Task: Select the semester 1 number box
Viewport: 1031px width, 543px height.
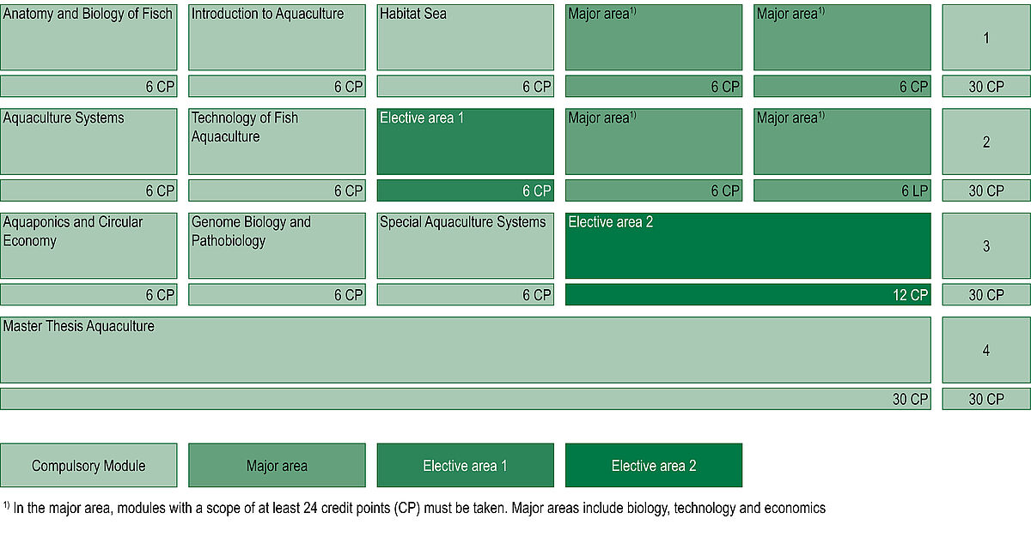Action: (986, 38)
